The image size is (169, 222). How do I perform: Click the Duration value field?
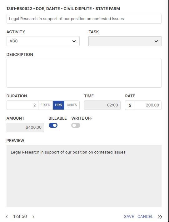[22, 105]
